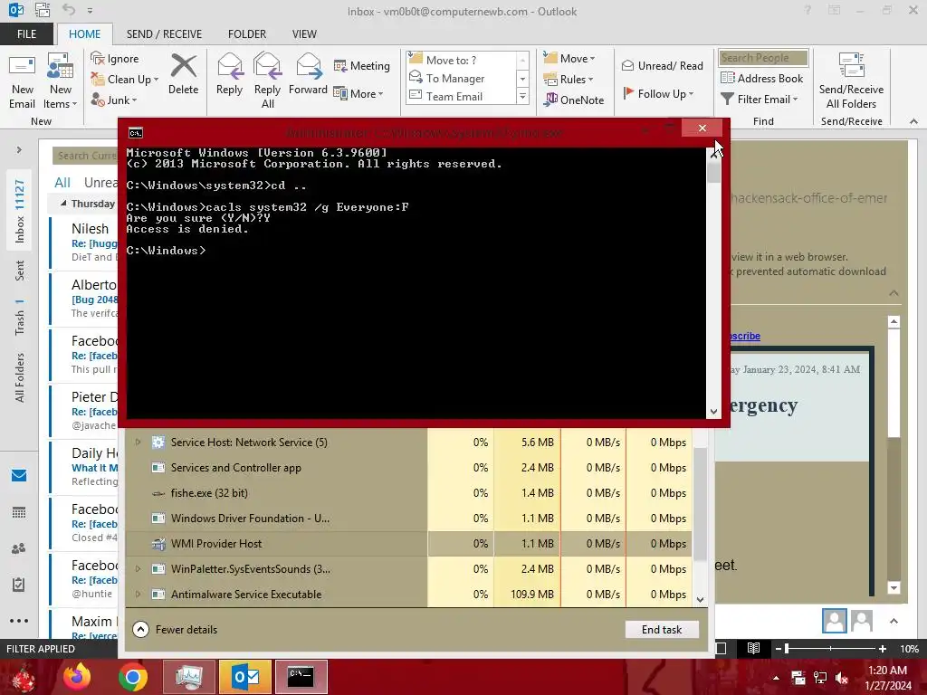Screen dimensions: 927x695
Task: Open the Inbox 11127 folder
Action: (20, 211)
